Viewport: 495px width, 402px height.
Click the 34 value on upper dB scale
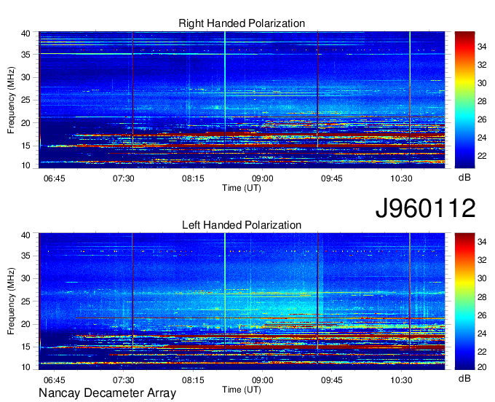coord(482,47)
